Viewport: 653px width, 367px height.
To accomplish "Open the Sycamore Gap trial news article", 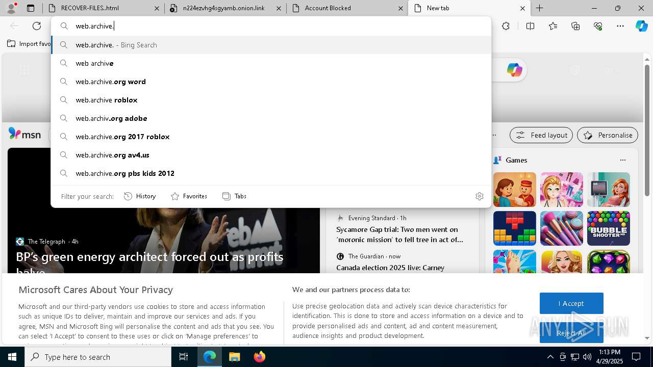I will (400, 234).
